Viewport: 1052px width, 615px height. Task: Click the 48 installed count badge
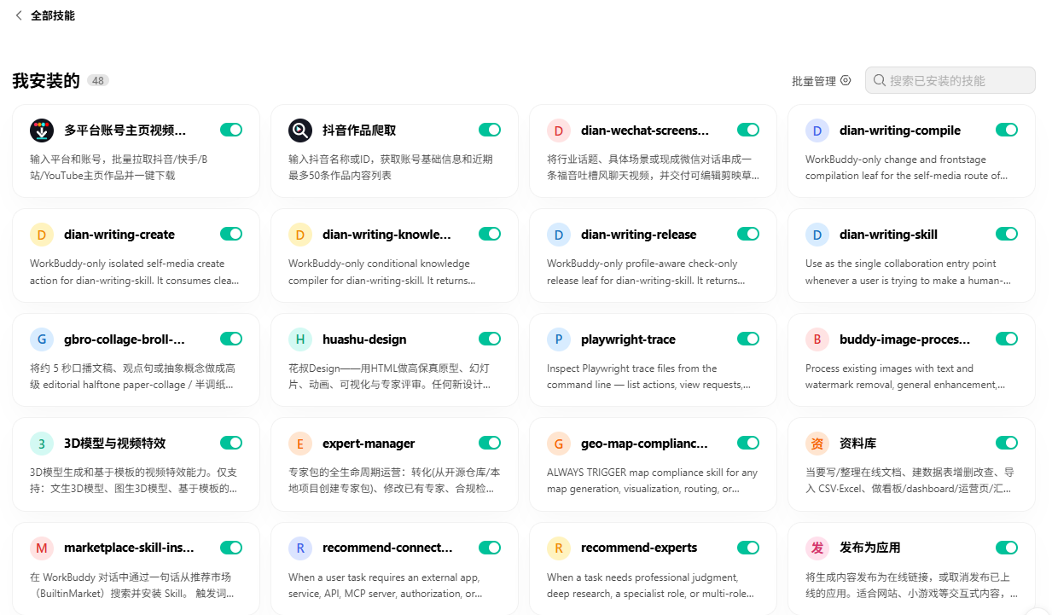(x=98, y=81)
